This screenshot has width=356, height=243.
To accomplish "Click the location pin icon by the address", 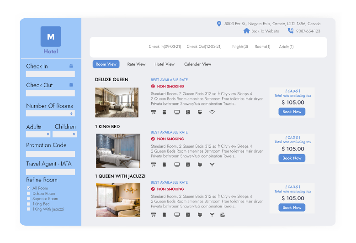I will pos(219,24).
